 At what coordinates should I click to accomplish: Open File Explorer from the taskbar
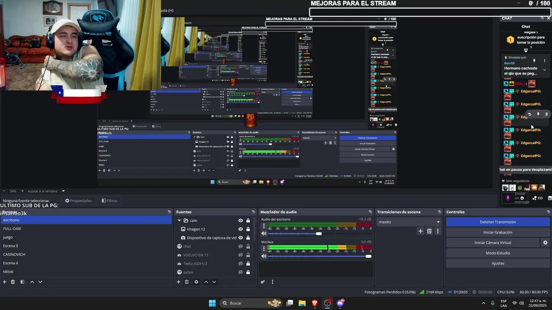click(x=302, y=303)
